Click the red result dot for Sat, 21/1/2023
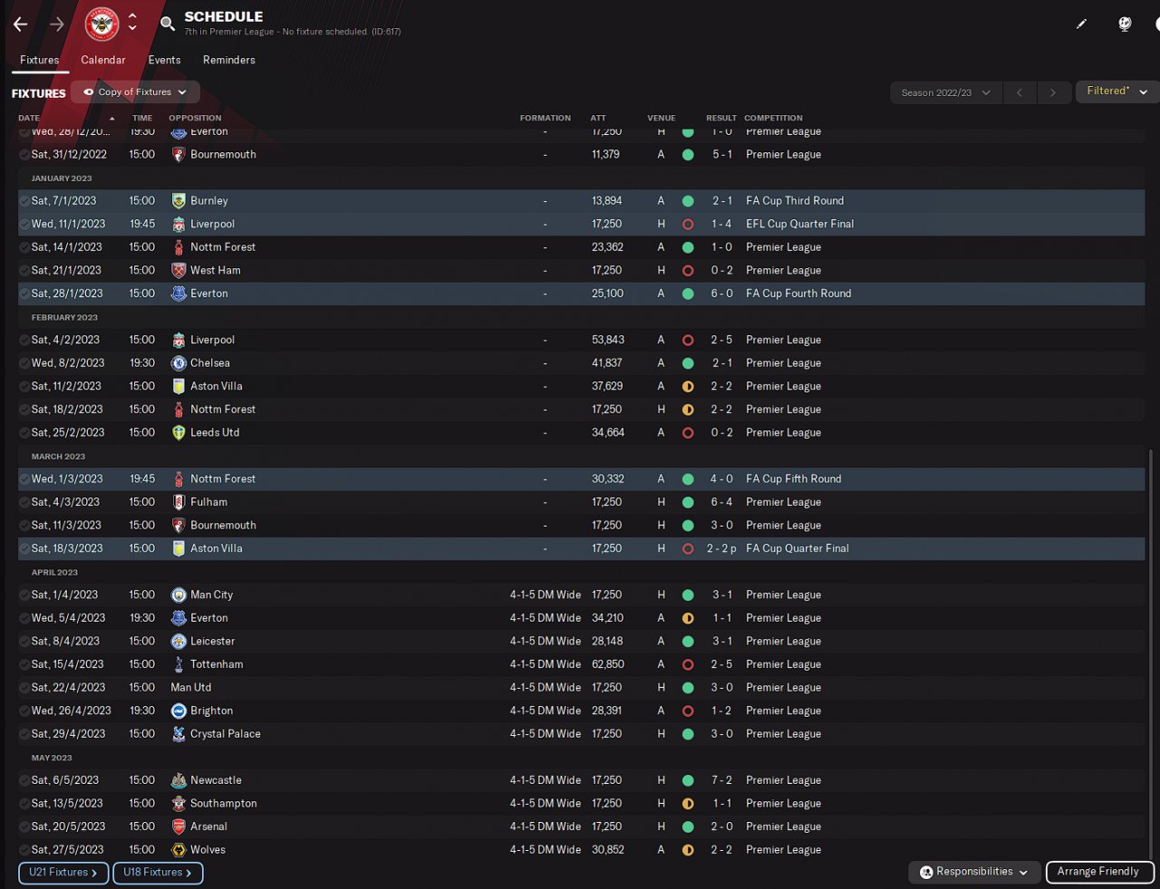The image size is (1160, 889). (x=688, y=271)
